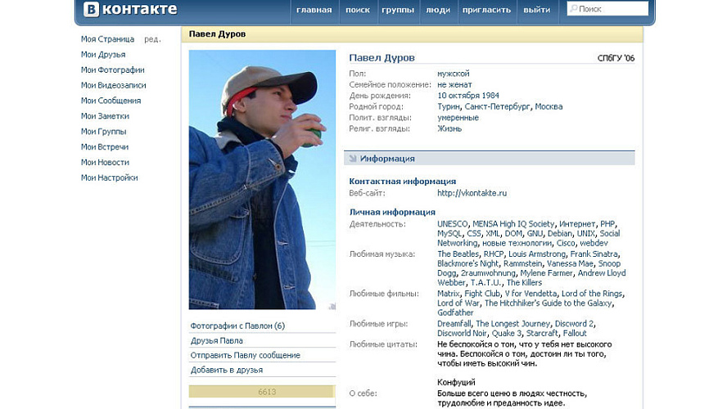Click the hometown link Турин

(x=449, y=106)
